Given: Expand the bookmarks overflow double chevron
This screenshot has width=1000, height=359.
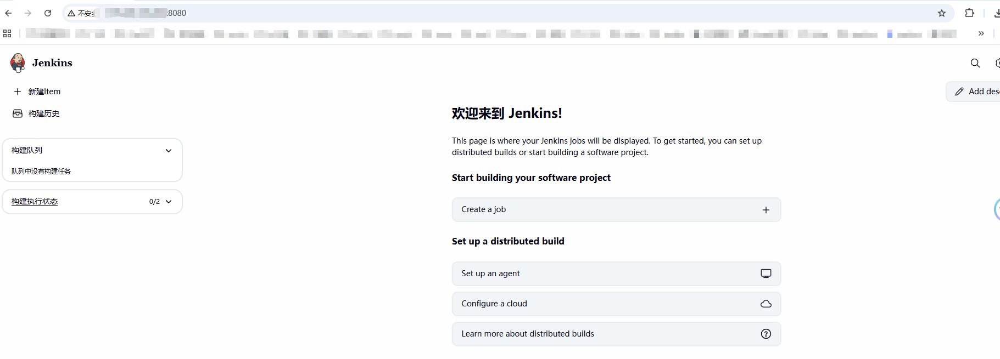Looking at the screenshot, I should click(x=981, y=33).
